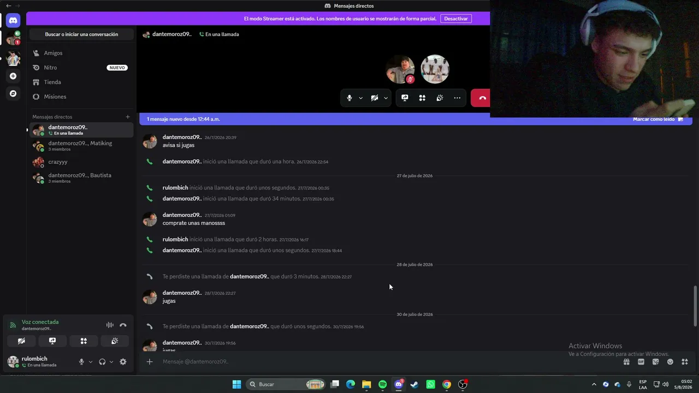Click the search or start conversation field
This screenshot has width=699, height=393.
click(x=81, y=34)
